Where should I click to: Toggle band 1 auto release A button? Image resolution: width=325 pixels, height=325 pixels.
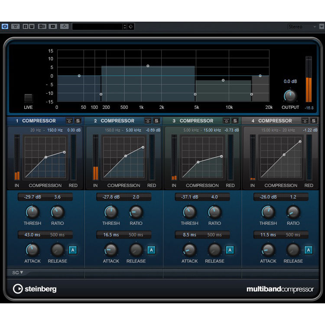click(x=73, y=250)
